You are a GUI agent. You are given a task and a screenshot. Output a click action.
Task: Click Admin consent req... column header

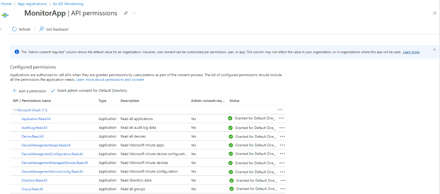tap(208, 101)
